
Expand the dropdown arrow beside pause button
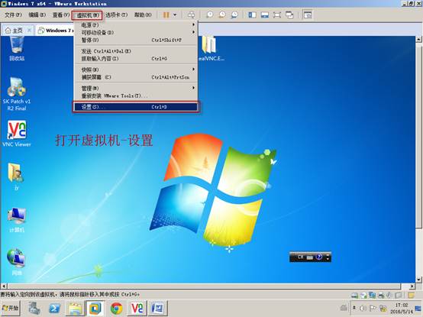[175, 15]
